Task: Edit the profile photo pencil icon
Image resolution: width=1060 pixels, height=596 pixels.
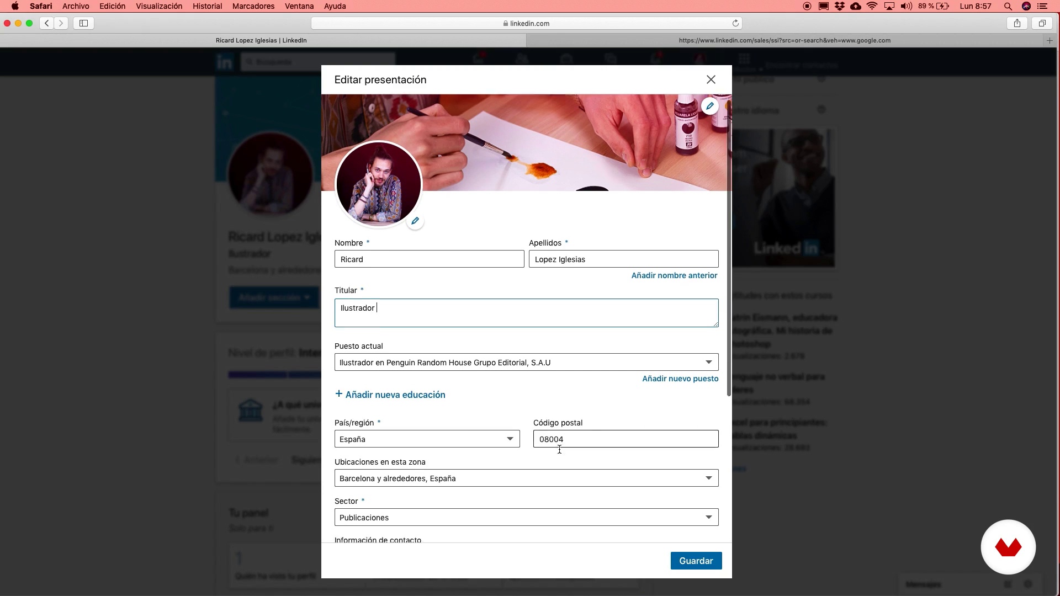Action: [x=415, y=221]
